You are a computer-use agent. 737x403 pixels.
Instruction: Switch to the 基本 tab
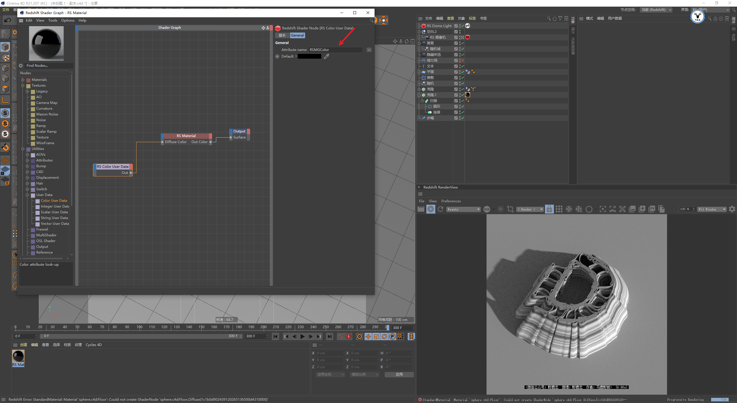[282, 35]
